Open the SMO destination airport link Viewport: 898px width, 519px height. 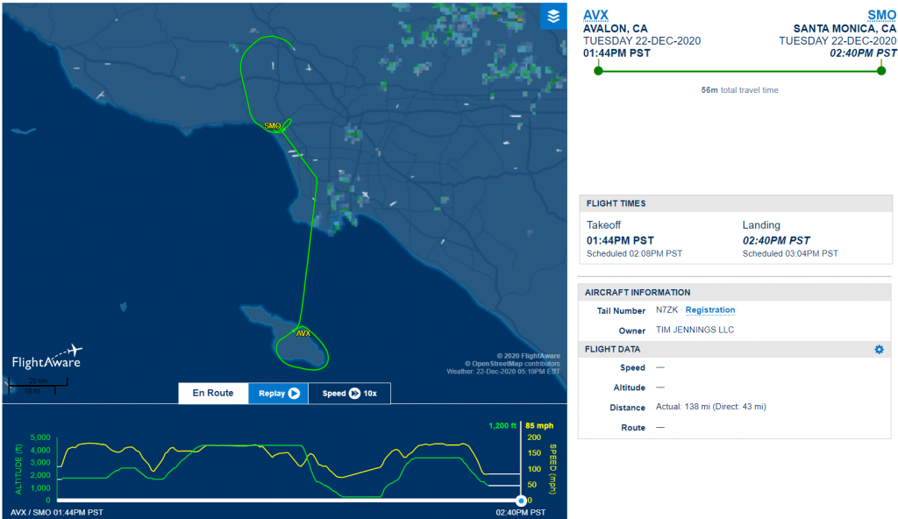(x=881, y=15)
